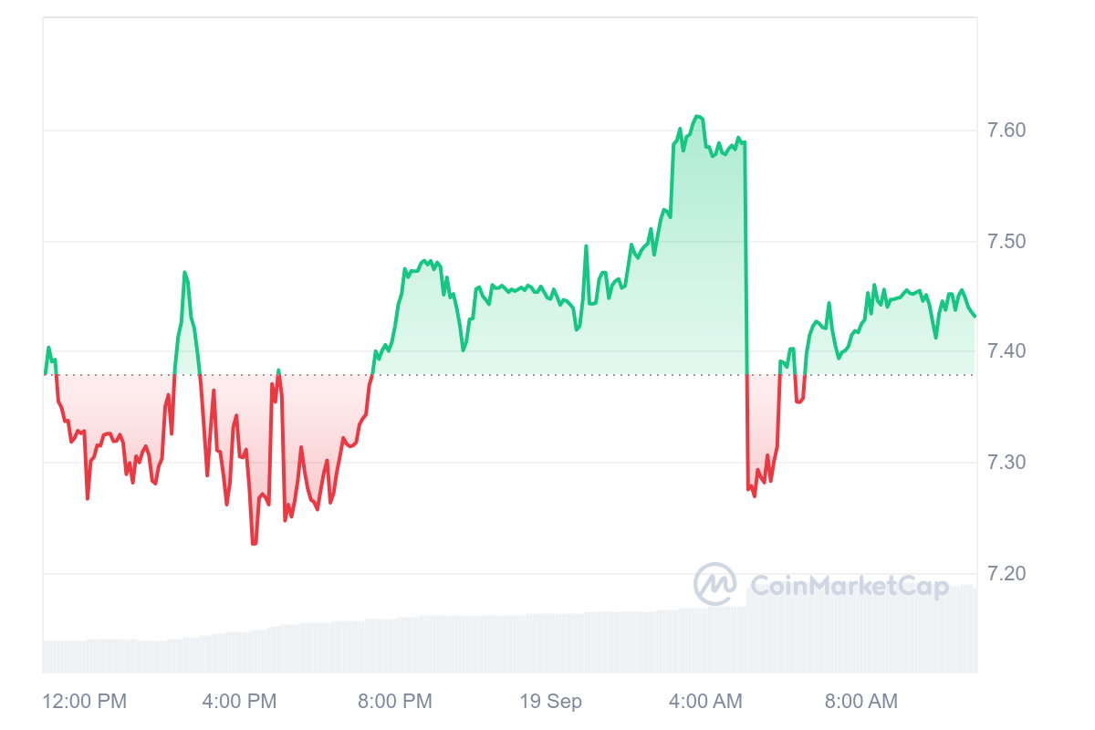
Task: Select the 8:00 AM time label
Action: point(861,702)
